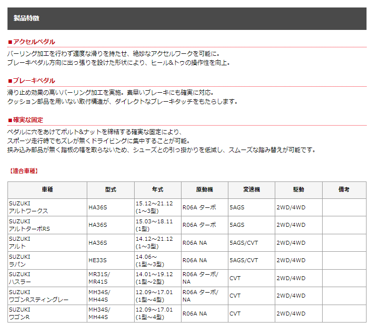This screenshot has height=329, width=374.
Task: Click the 製品特徴 header bar title
Action: [26, 18]
